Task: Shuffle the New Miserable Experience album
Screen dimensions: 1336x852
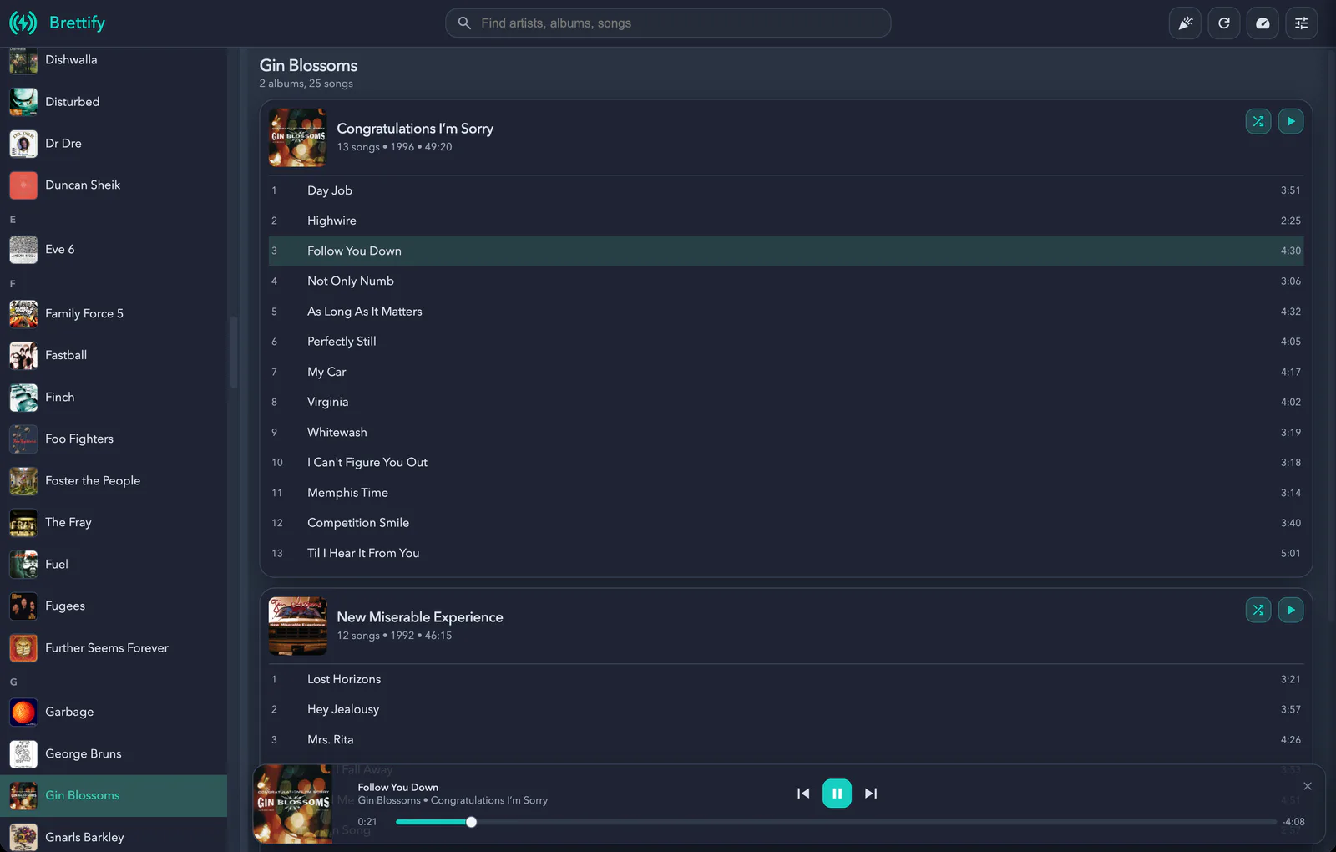Action: [x=1258, y=610]
